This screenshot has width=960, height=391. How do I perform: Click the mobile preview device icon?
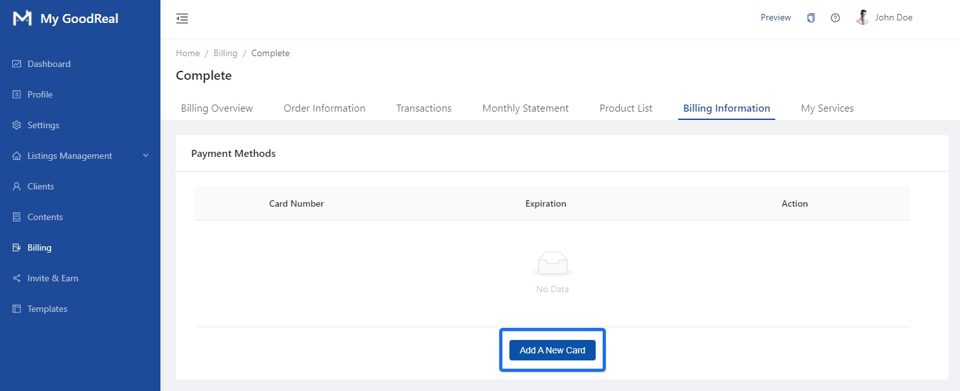click(810, 18)
